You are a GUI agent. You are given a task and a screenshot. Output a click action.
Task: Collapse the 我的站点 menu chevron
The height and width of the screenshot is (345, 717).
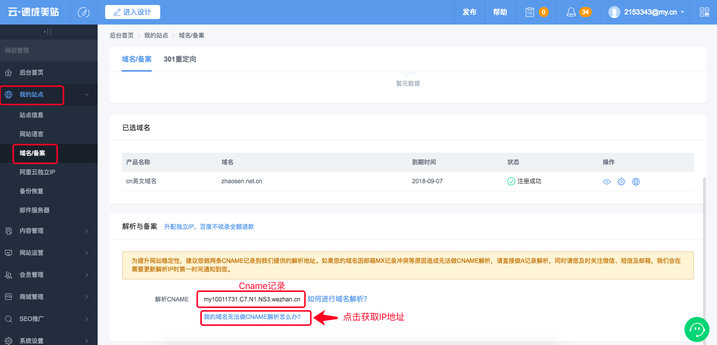tap(87, 95)
